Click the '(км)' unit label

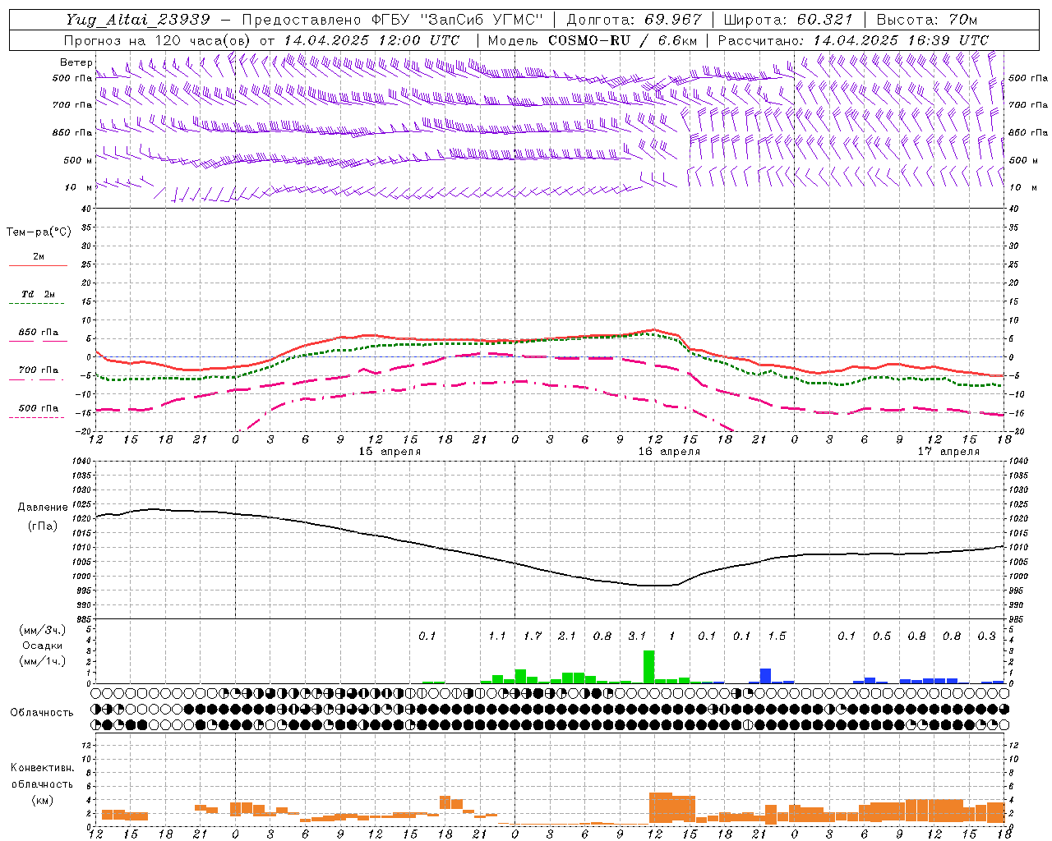tap(42, 800)
